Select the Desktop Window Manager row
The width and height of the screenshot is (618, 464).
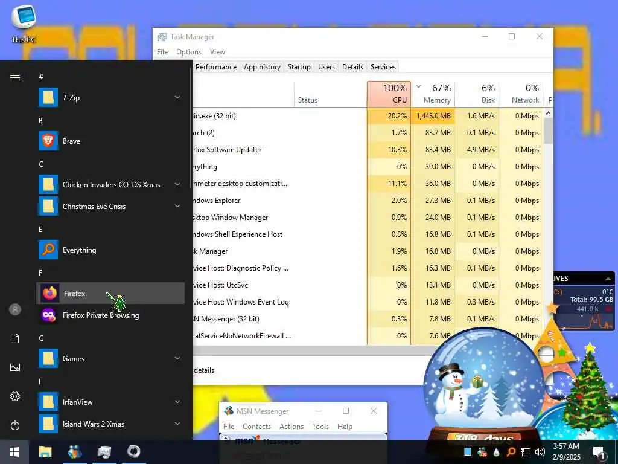[x=368, y=217]
